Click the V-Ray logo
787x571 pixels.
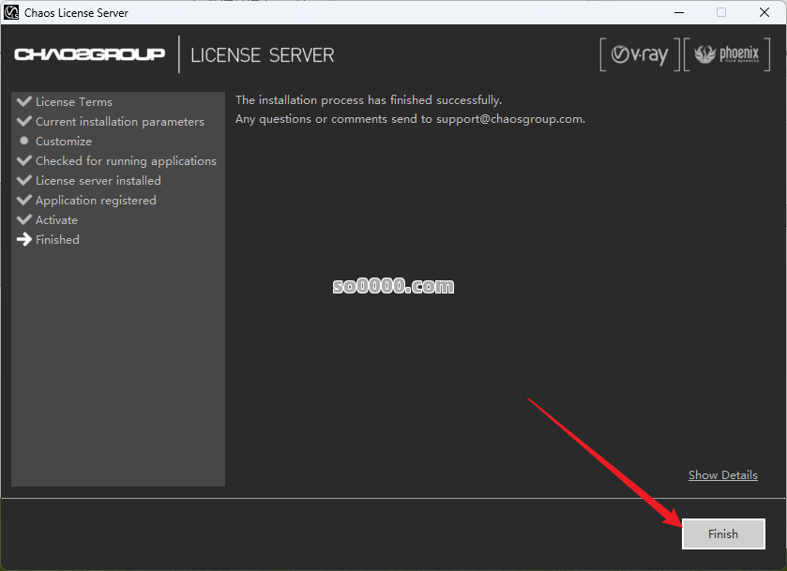pos(639,55)
